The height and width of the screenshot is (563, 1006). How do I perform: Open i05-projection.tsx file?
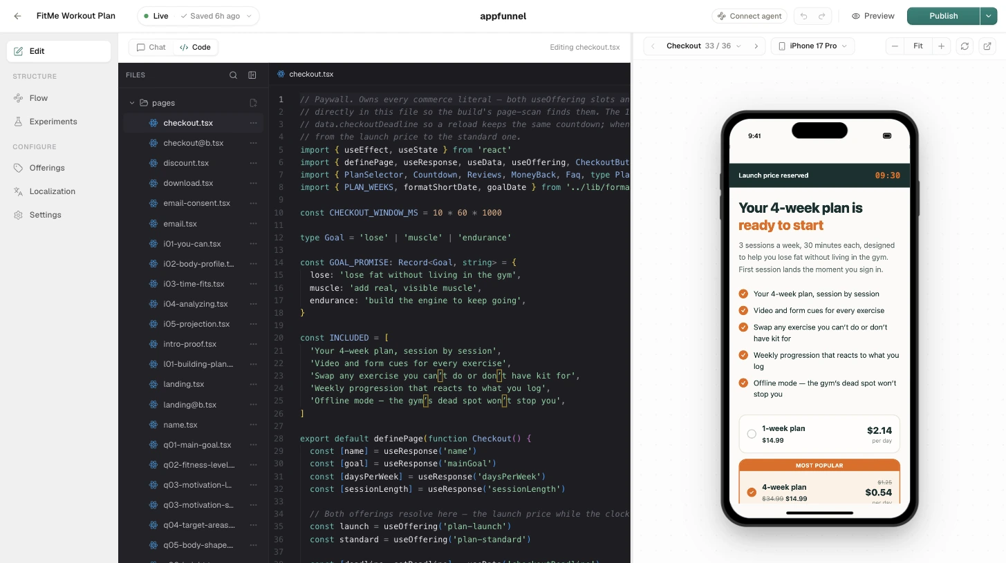click(194, 324)
